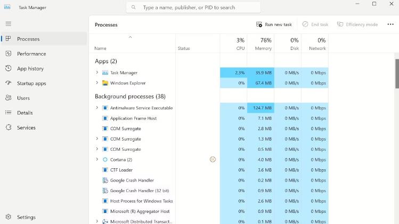The width and height of the screenshot is (399, 224).
Task: Click the Windows Explorer folder icon
Action: 105,83
